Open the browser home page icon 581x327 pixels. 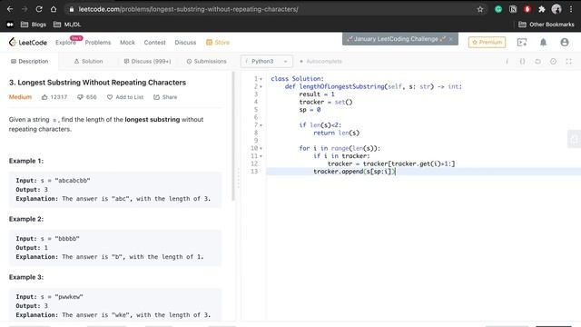(x=54, y=9)
